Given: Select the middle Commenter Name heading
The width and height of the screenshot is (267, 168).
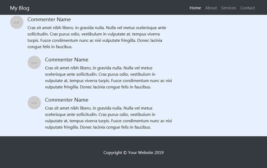Looking at the screenshot, I should 67,60.
